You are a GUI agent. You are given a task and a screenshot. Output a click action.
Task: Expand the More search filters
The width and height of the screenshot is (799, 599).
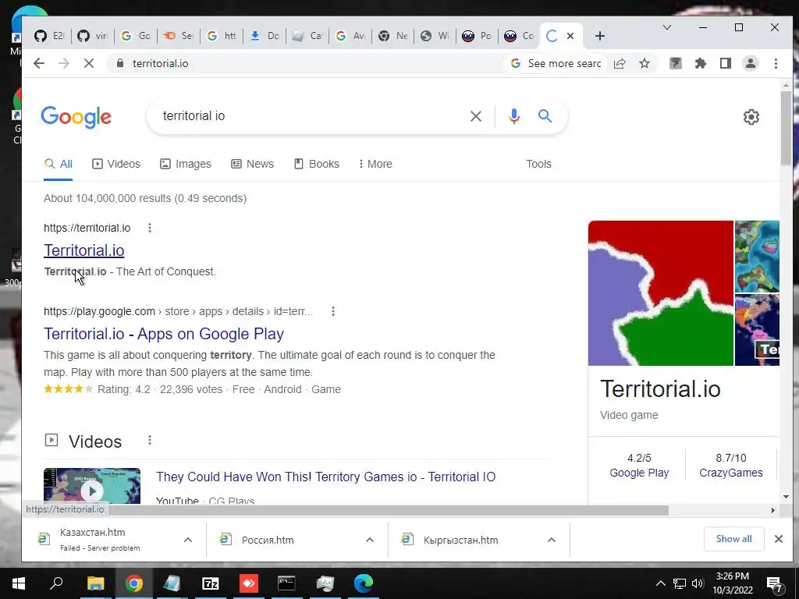point(375,164)
